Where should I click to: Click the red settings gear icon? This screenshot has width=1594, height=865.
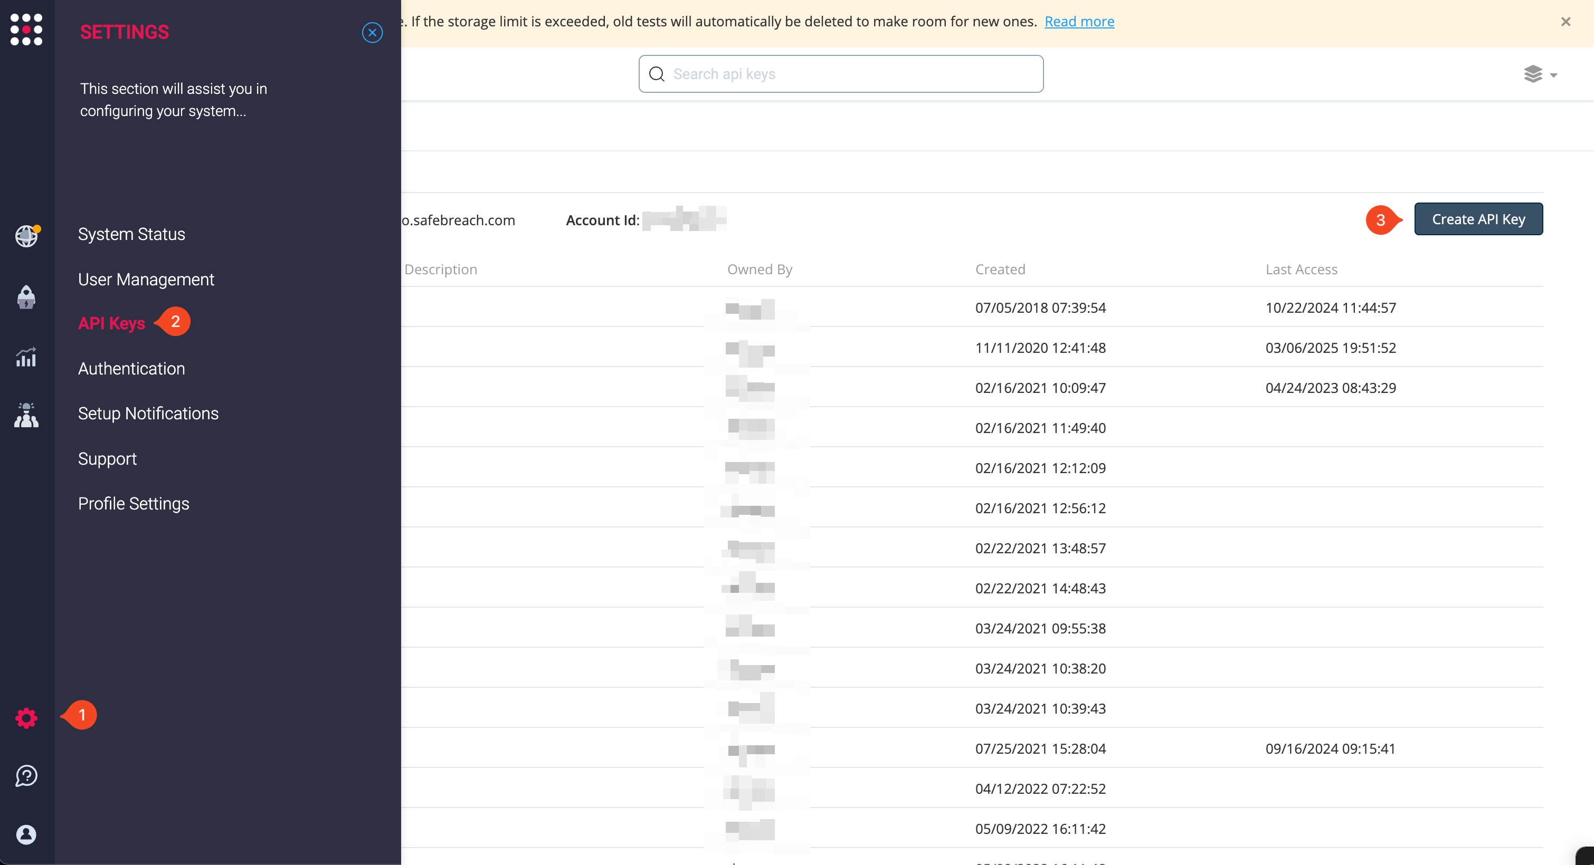(26, 718)
